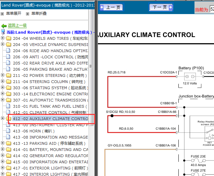Click the 414-01 BATTERY MOUNTING folder icon
The image size is (214, 176).
(x=9, y=149)
